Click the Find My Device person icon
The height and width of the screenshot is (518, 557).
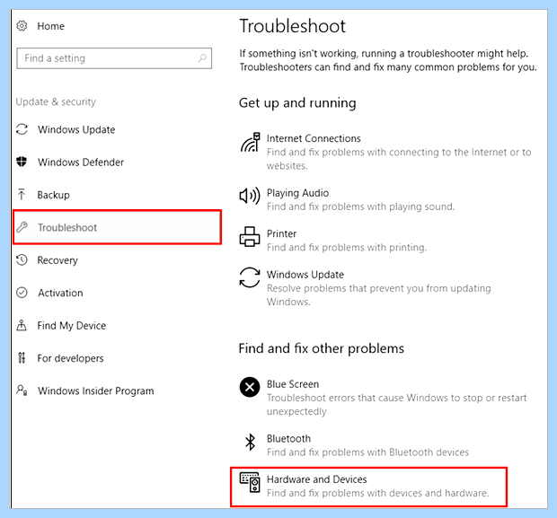point(22,325)
